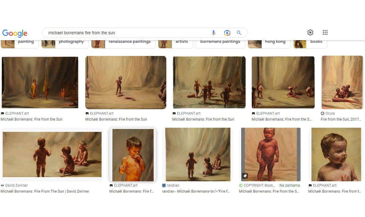The width and height of the screenshot is (365, 217).
Task: Click the 'David Zwirner' source name
Action: pos(17,185)
